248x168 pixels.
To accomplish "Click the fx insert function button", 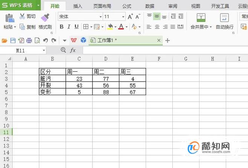I will click(x=73, y=50).
